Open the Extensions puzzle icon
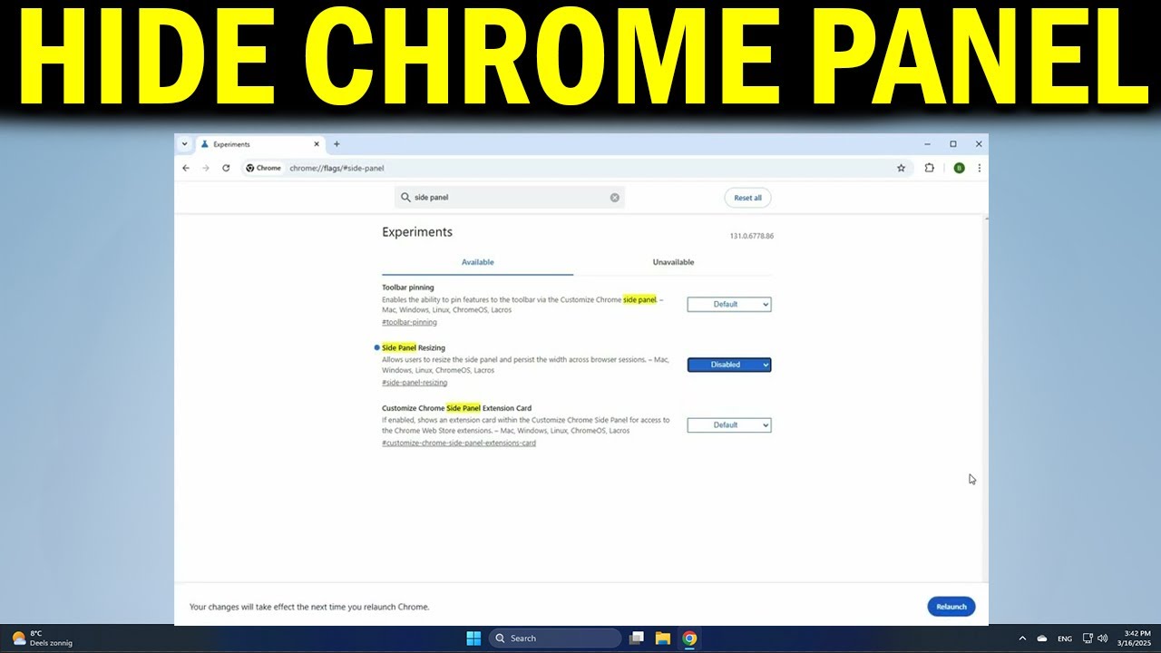The height and width of the screenshot is (653, 1161). pyautogui.click(x=929, y=168)
